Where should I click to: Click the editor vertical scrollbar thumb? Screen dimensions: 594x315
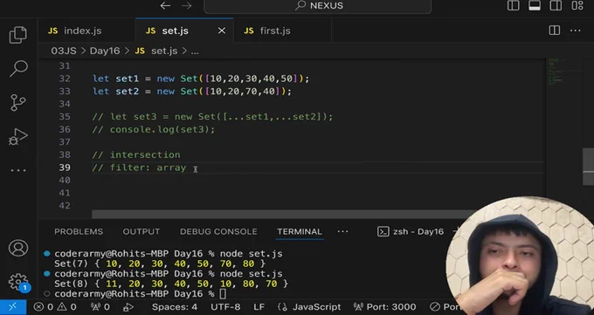588,166
